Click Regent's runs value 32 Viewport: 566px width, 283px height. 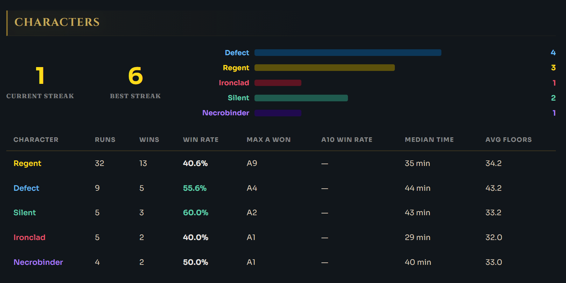(99, 164)
